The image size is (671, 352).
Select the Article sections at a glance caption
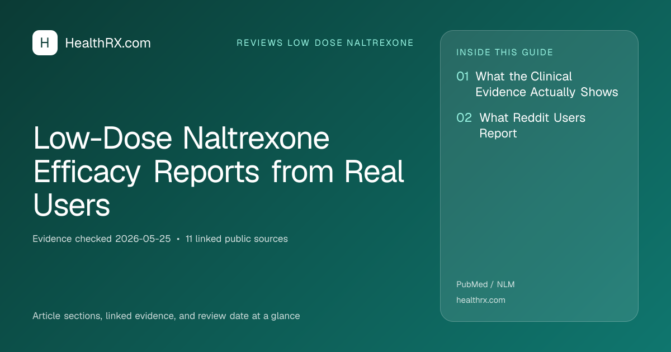(166, 316)
